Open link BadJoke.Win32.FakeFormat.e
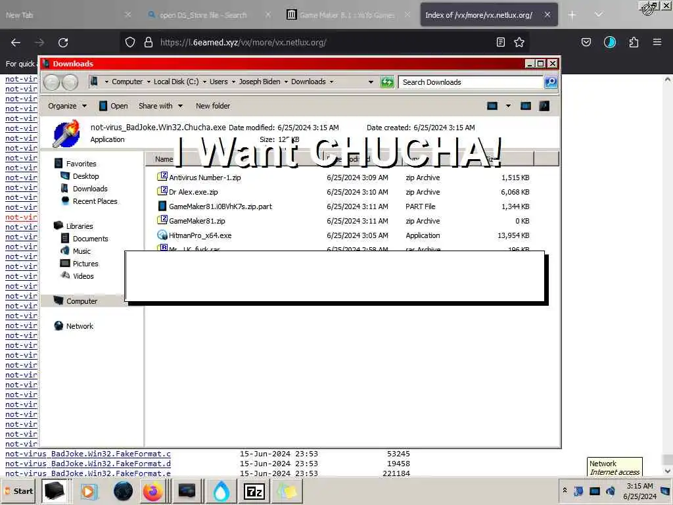 click(x=87, y=473)
